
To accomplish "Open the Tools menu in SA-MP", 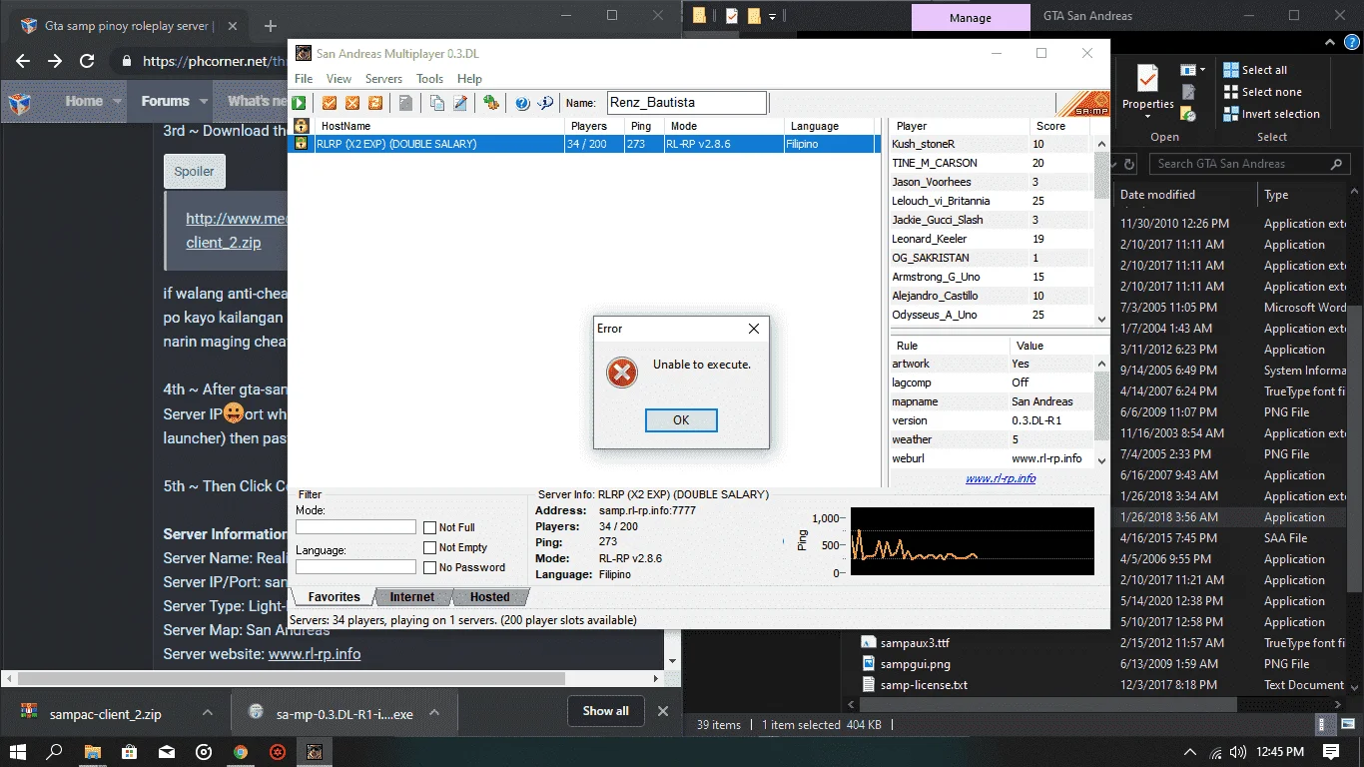I will coord(429,79).
